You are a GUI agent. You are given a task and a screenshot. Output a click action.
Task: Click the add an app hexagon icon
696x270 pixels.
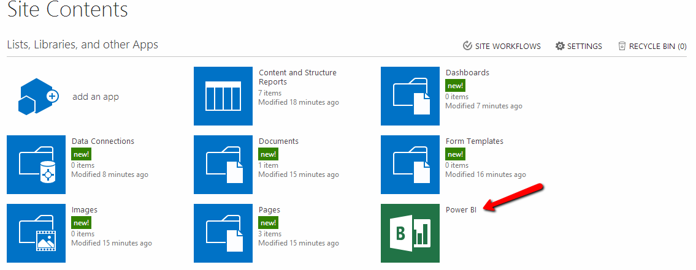pos(36,96)
